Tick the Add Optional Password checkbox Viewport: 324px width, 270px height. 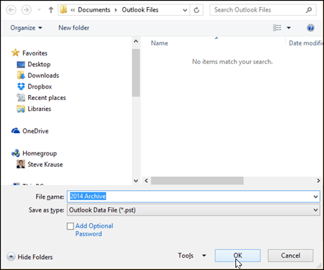pos(71,226)
